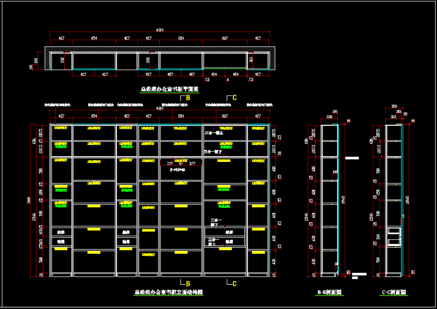Click the 2965 dimension in C-C section
The height and width of the screenshot is (309, 437).
408,200
